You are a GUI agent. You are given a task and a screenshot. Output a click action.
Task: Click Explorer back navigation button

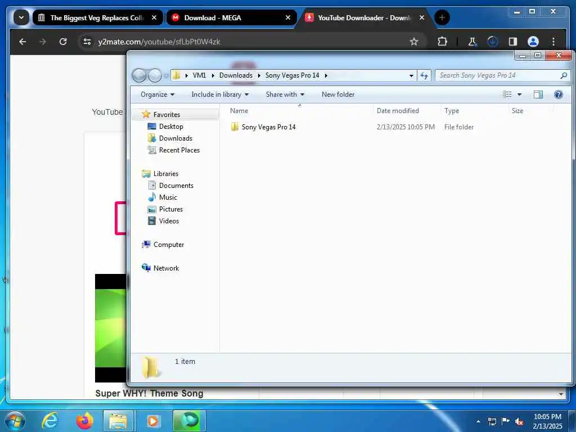(139, 75)
